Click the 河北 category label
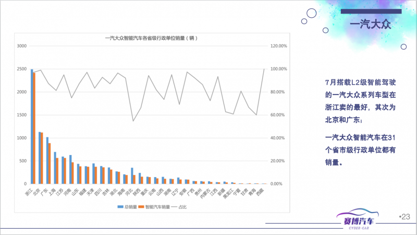Image resolution: width=417 pixels, height=235 pixels. coord(129,192)
